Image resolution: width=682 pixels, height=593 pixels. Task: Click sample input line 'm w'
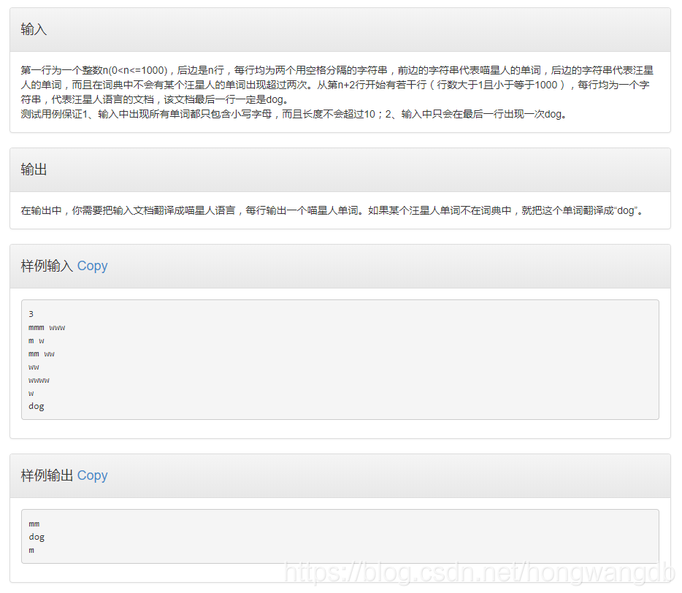coord(37,340)
